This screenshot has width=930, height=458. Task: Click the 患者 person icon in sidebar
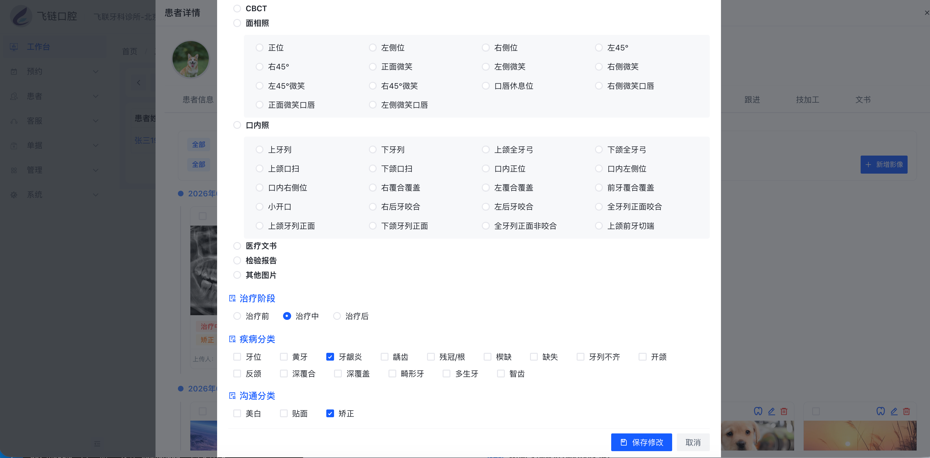(14, 96)
